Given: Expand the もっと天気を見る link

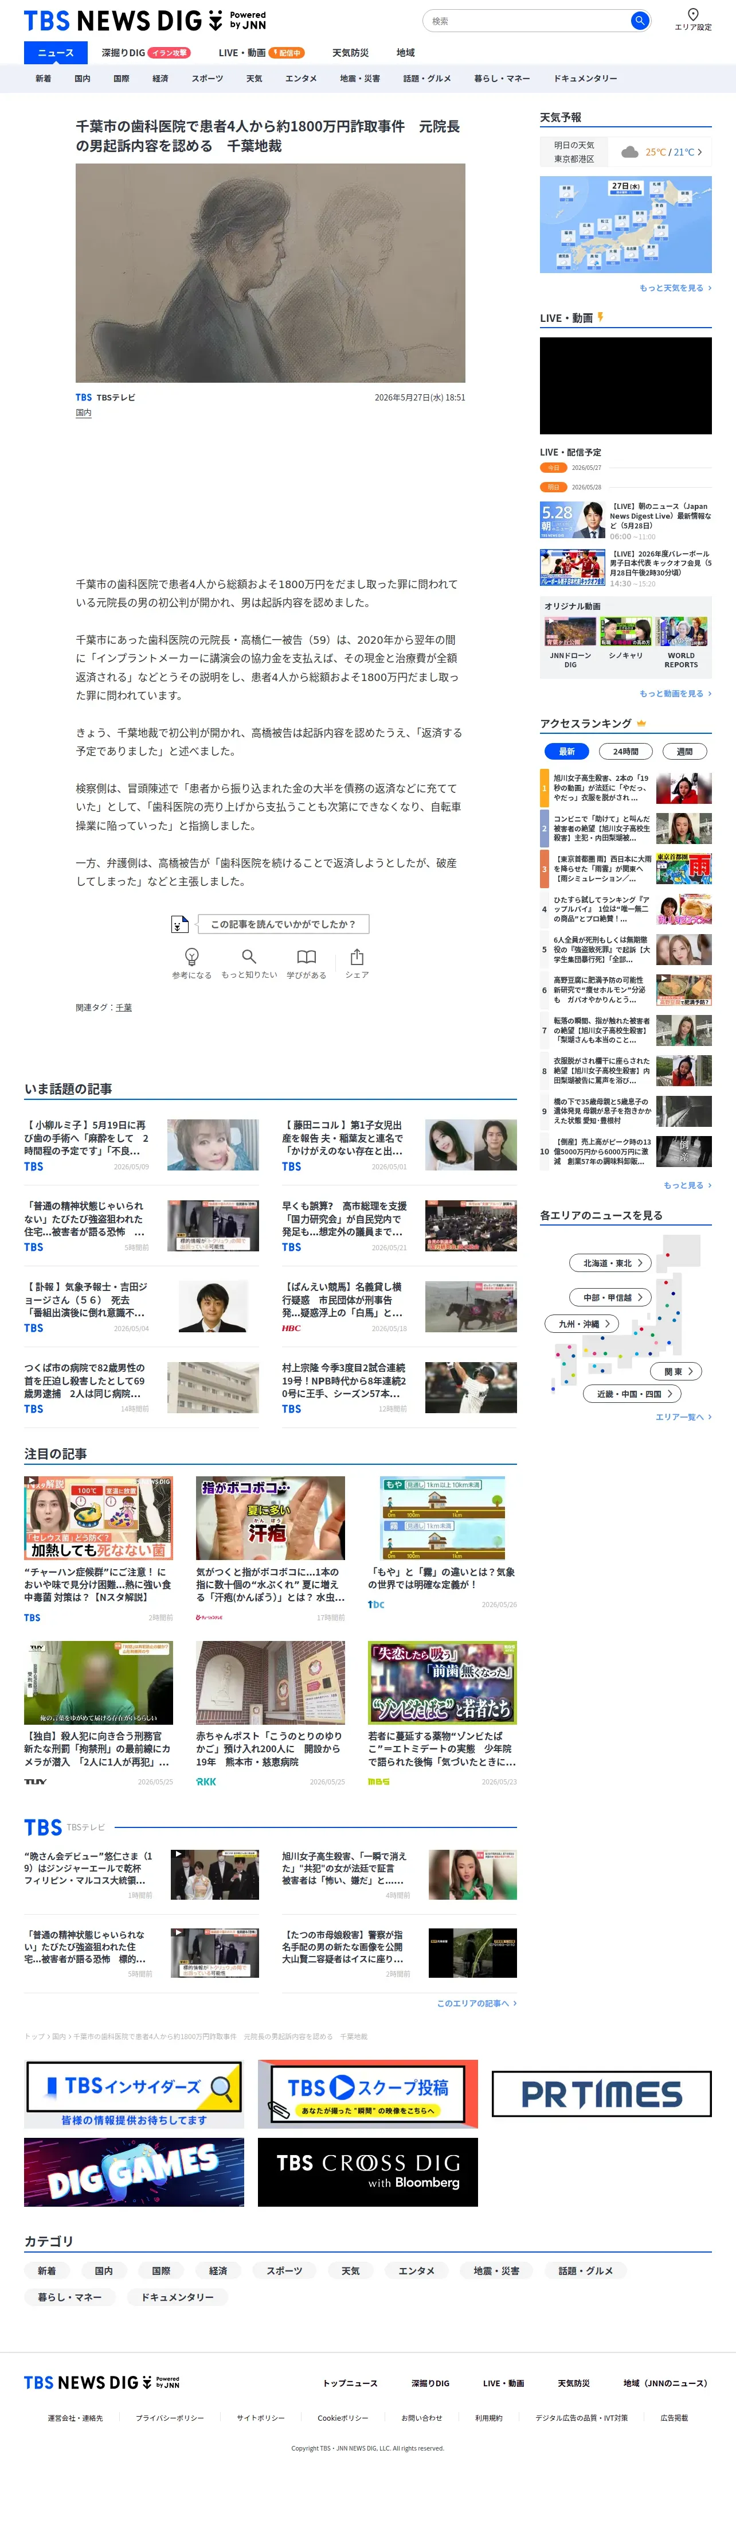Looking at the screenshot, I should click(x=675, y=289).
